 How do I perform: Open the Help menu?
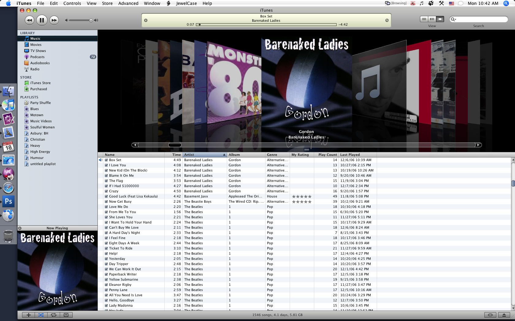click(x=207, y=3)
